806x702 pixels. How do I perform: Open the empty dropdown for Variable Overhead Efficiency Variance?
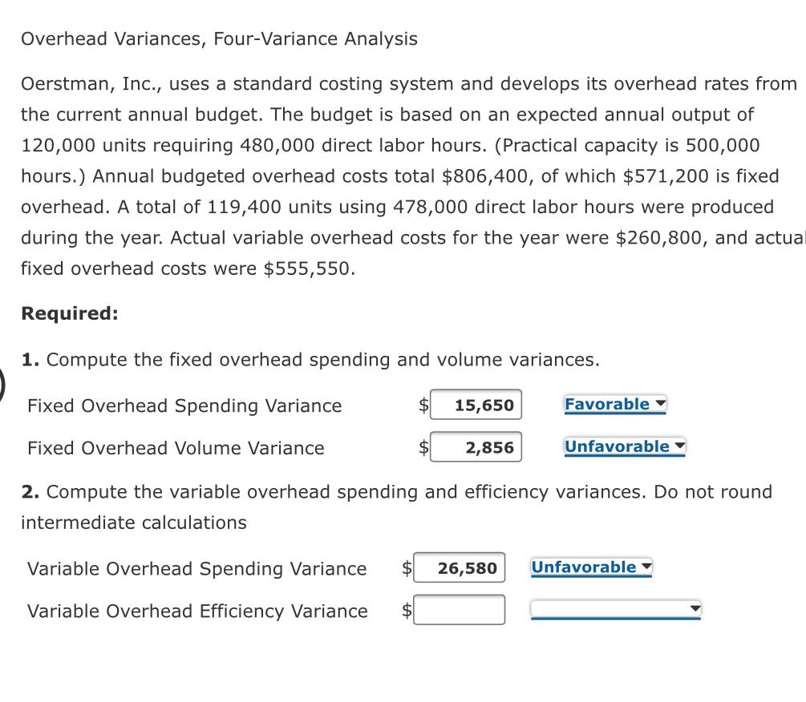(616, 609)
